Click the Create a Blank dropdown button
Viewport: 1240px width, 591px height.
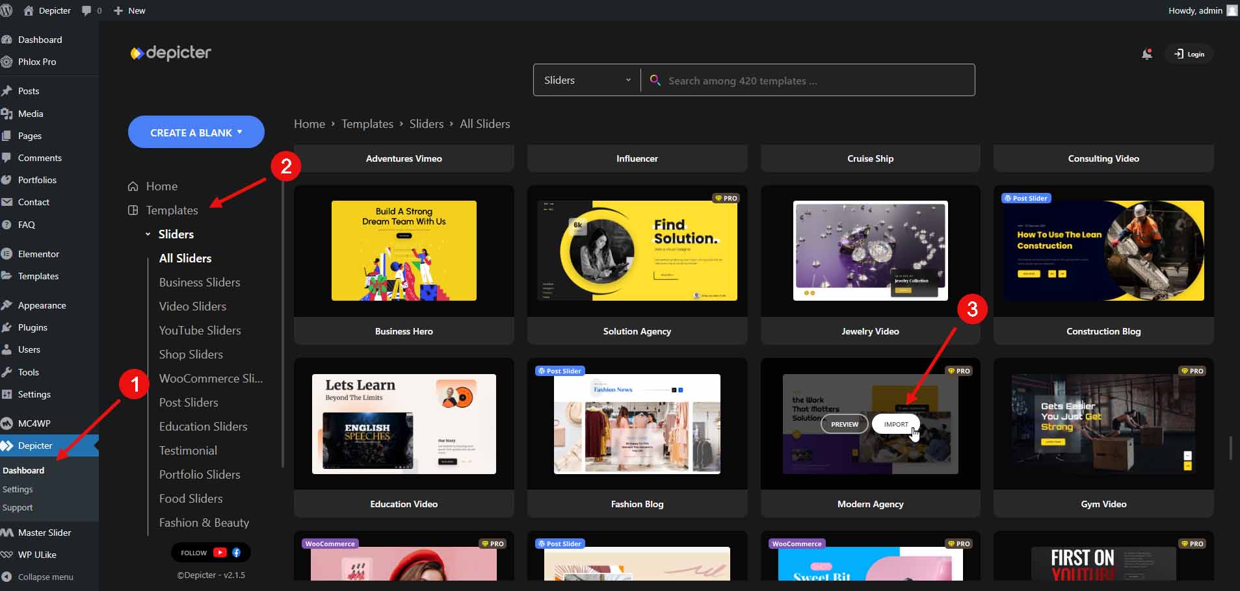(x=196, y=132)
